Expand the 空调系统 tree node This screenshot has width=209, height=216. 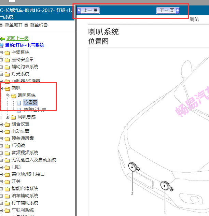(1, 53)
